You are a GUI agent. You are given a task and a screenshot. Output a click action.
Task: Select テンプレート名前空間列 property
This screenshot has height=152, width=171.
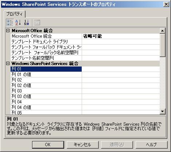point(46,58)
